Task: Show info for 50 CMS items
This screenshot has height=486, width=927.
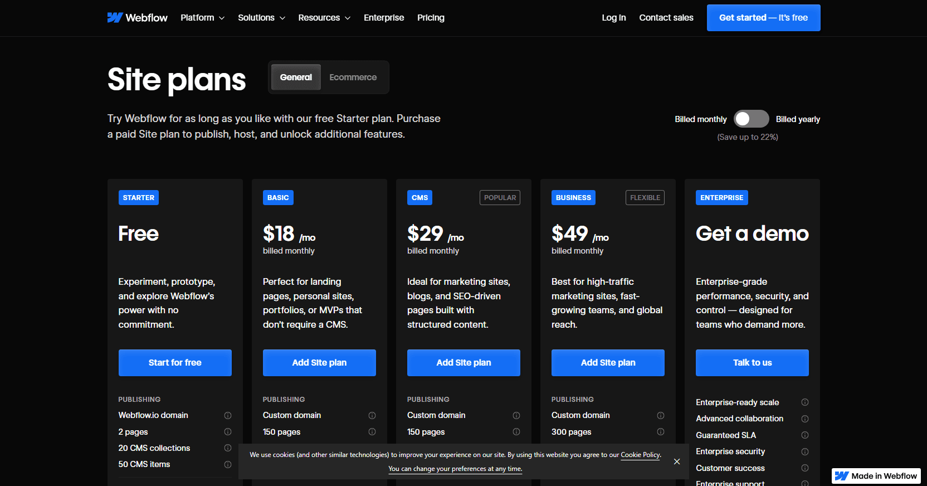Action: [x=228, y=464]
